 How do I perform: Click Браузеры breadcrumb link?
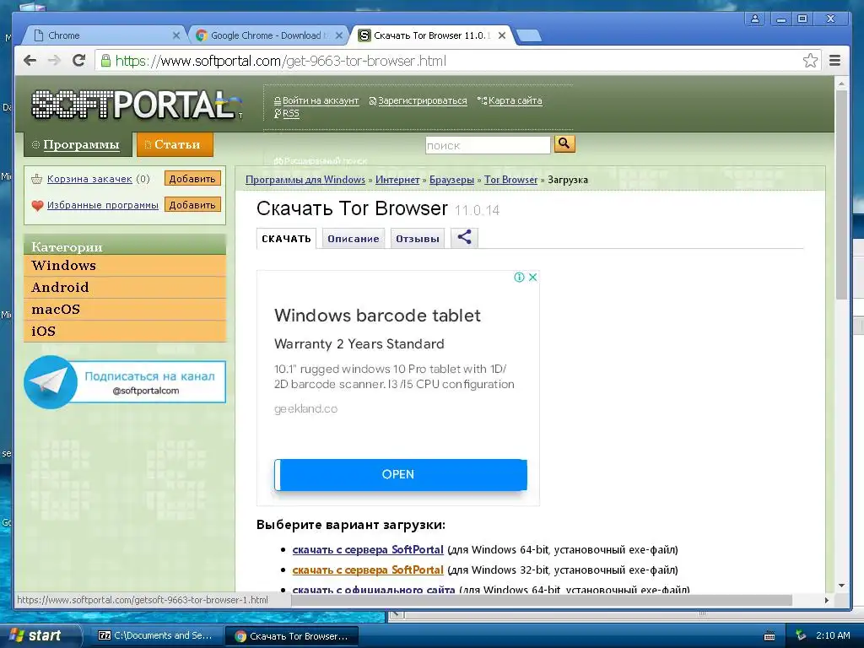click(x=451, y=180)
